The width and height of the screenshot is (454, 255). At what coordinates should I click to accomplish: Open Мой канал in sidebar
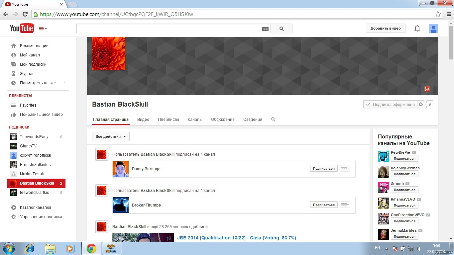click(x=30, y=55)
